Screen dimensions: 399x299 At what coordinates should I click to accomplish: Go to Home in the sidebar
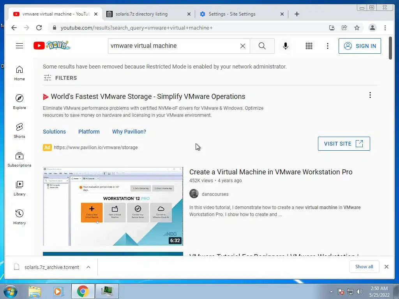pyautogui.click(x=19, y=73)
